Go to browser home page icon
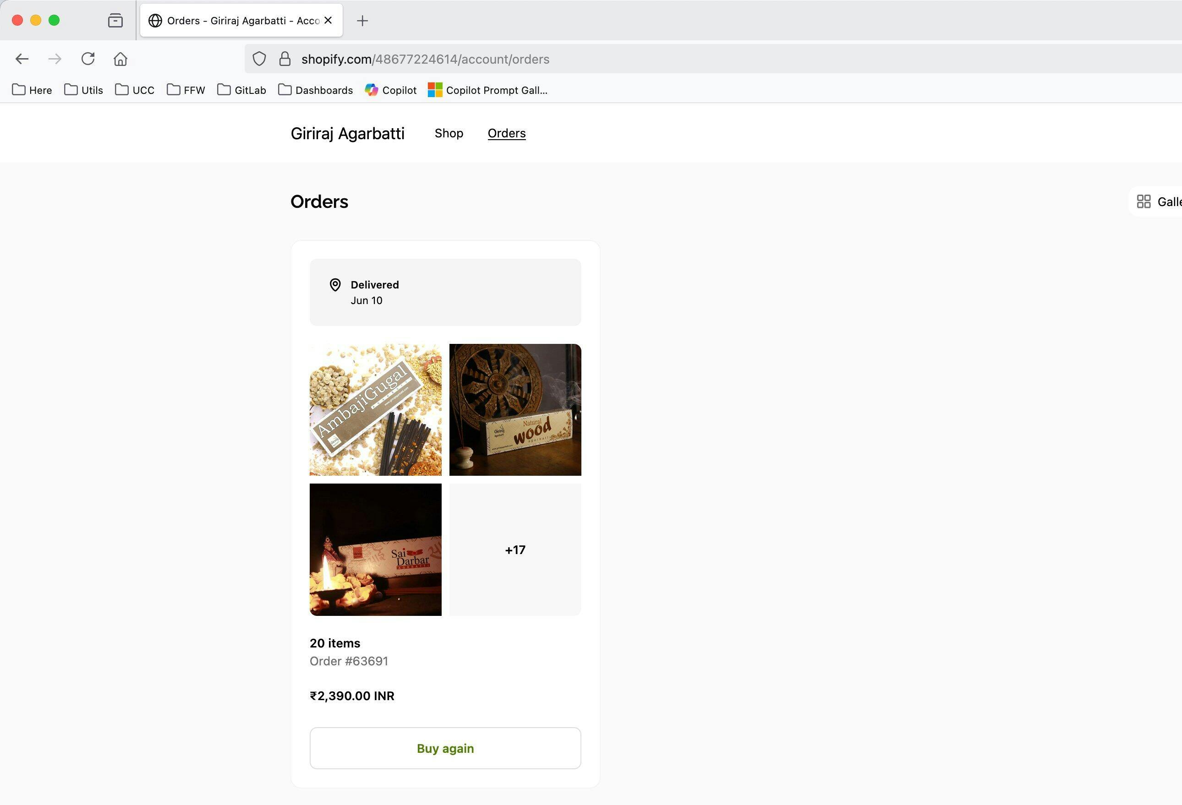Image resolution: width=1182 pixels, height=805 pixels. (120, 59)
